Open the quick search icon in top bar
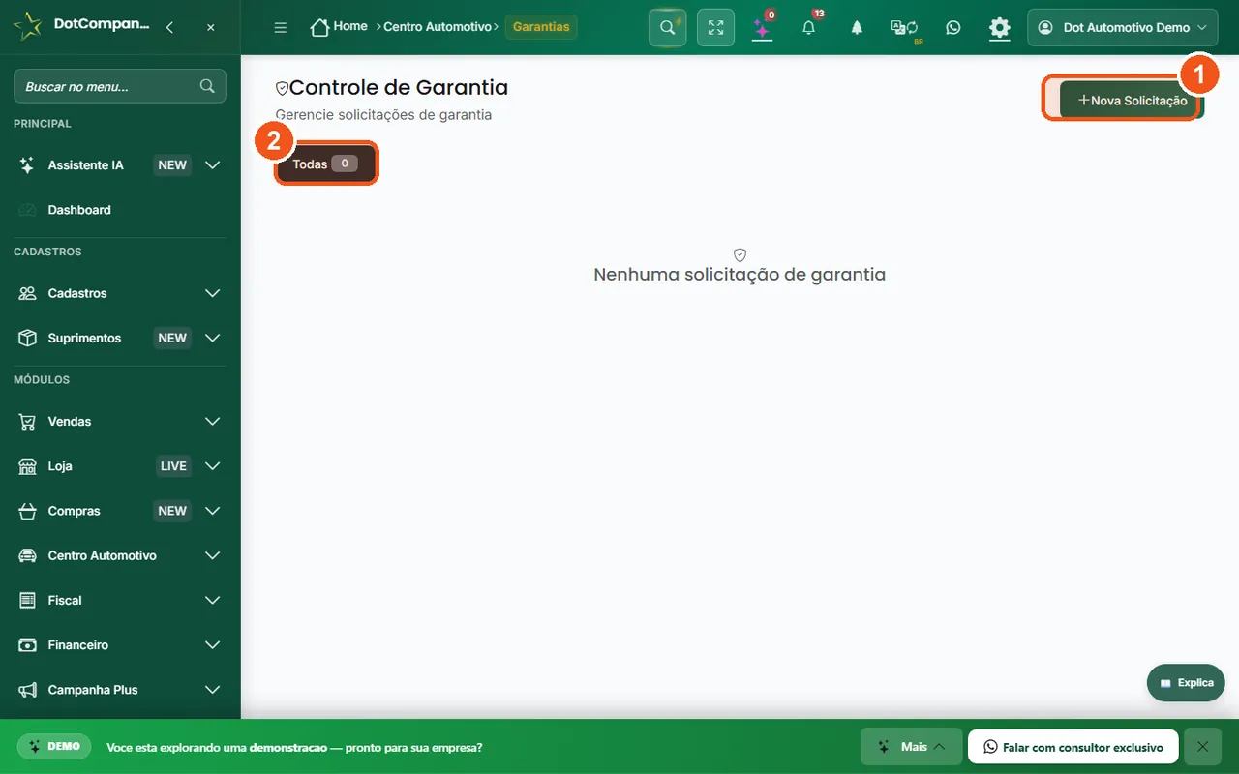 (x=667, y=27)
